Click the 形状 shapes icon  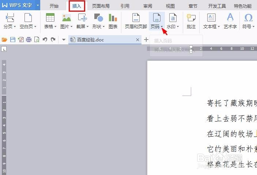[98, 18]
